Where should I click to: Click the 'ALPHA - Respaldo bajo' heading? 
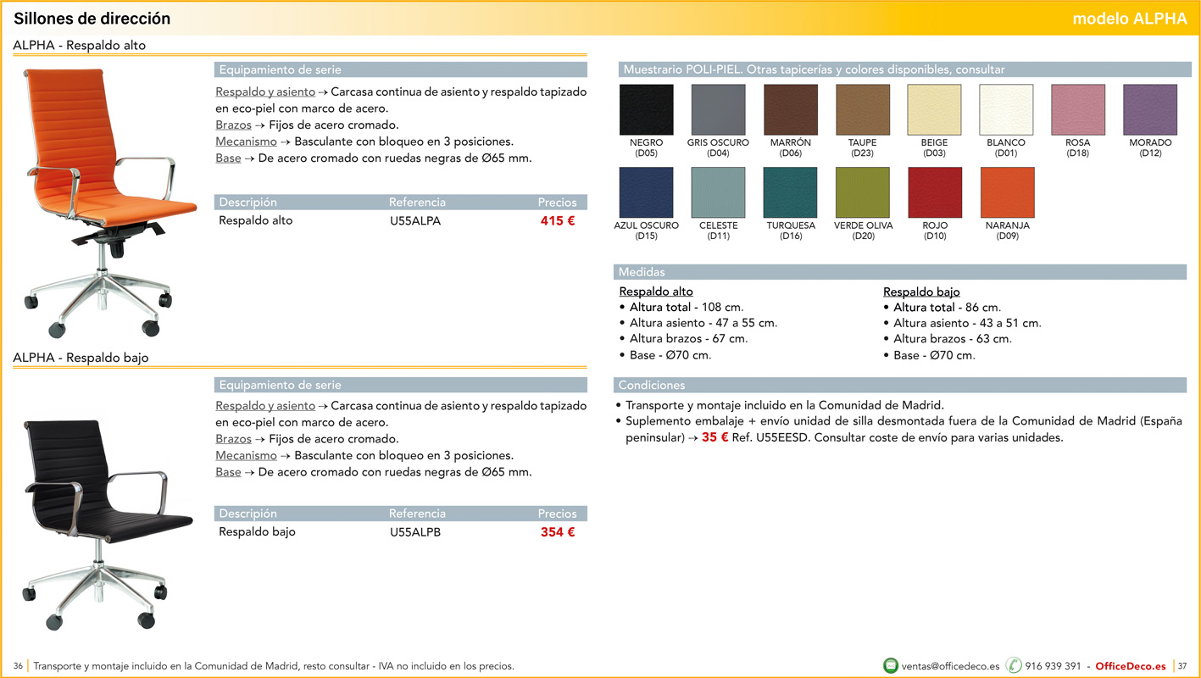(x=81, y=358)
